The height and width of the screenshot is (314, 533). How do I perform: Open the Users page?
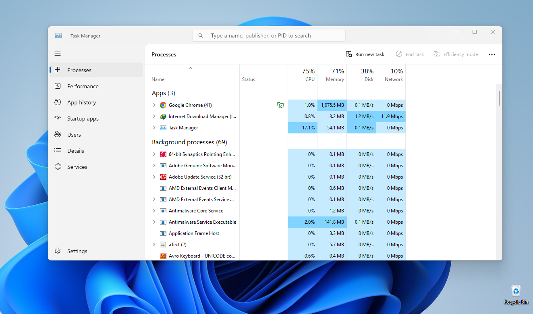(x=96, y=135)
